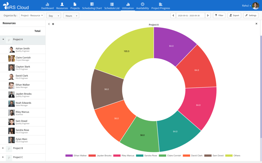
Task: Switch to the Scheduling Chart tab
Action: (92, 6)
